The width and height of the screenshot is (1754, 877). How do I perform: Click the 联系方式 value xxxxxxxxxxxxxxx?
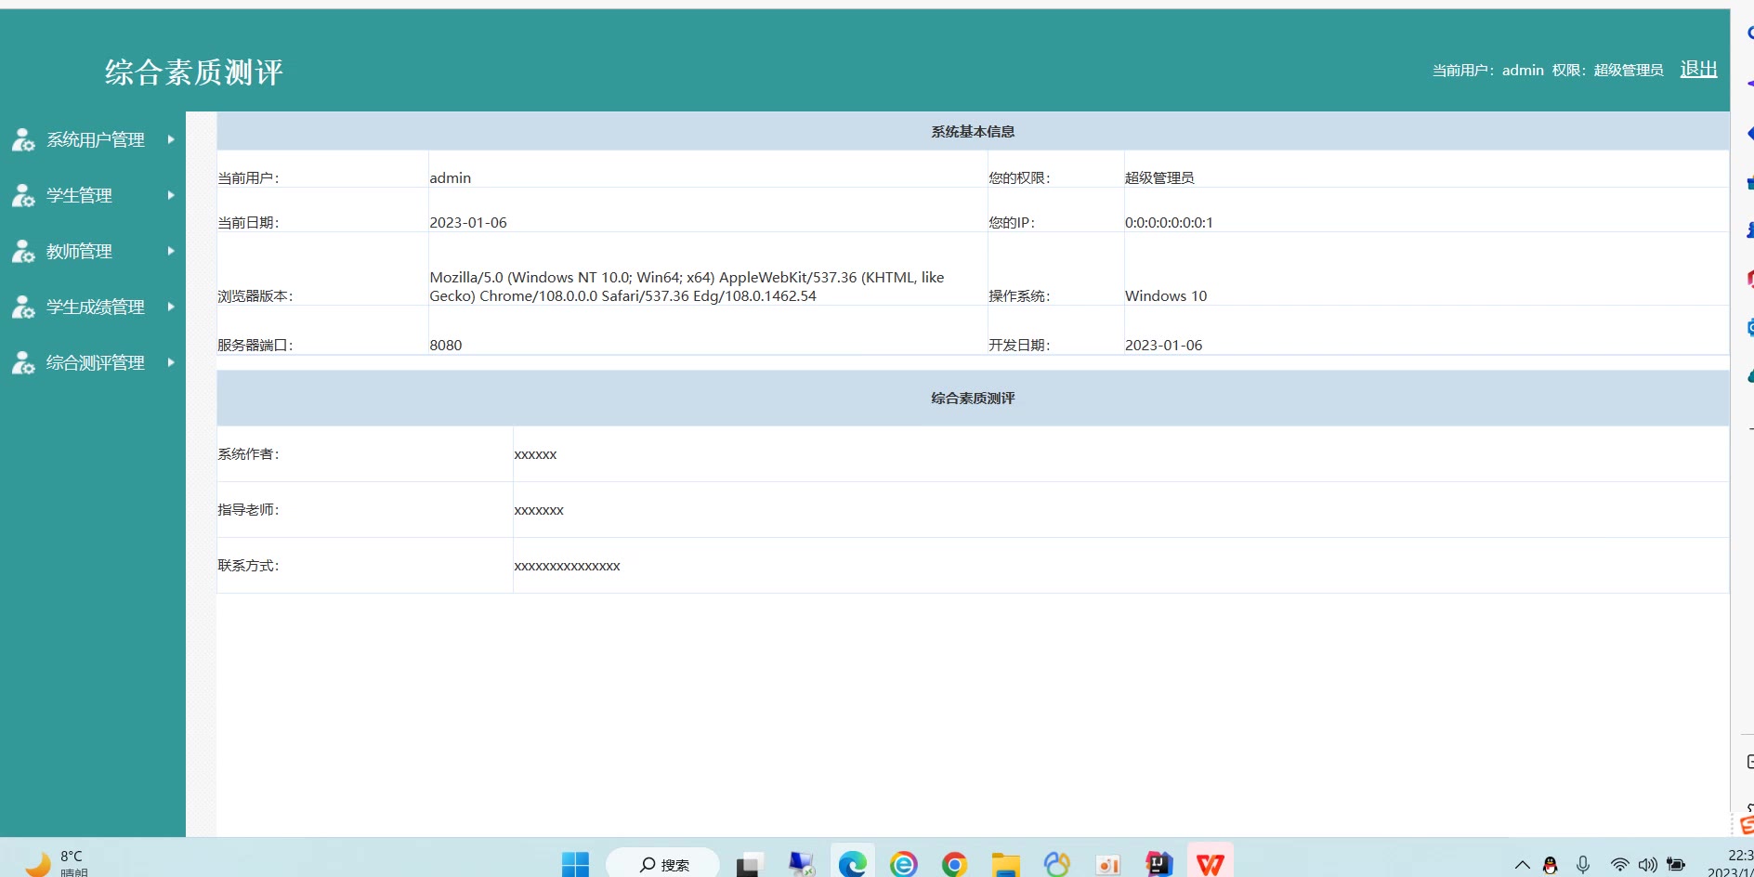coord(567,566)
